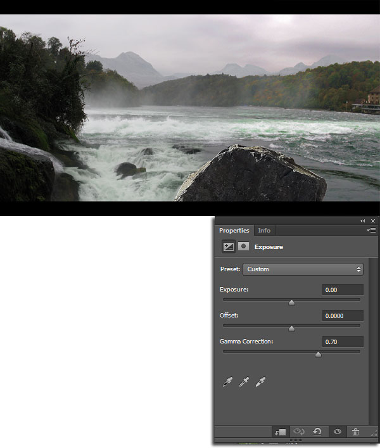Click the layer mask icon

click(243, 246)
